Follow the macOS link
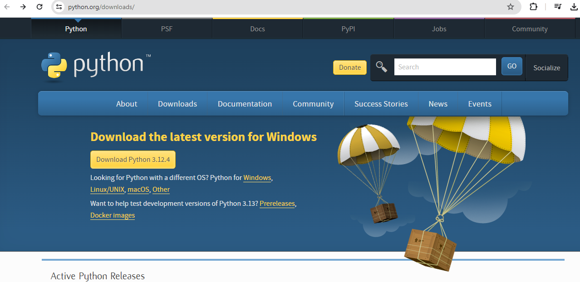The height and width of the screenshot is (282, 580). click(138, 190)
